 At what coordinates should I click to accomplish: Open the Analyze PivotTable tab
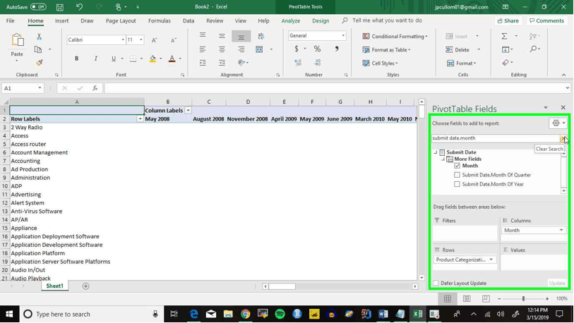click(x=291, y=21)
